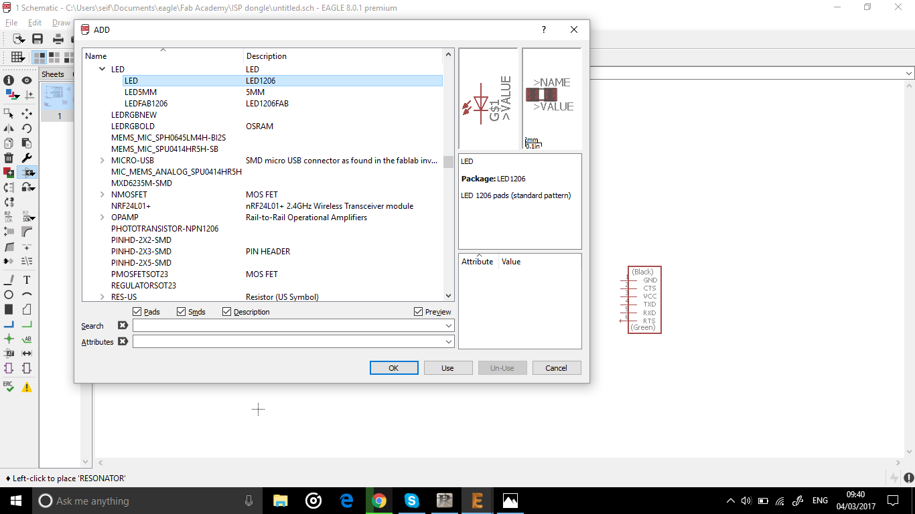The height and width of the screenshot is (514, 915).
Task: Click the parts list vertical scrollbar thumb
Action: [x=448, y=162]
